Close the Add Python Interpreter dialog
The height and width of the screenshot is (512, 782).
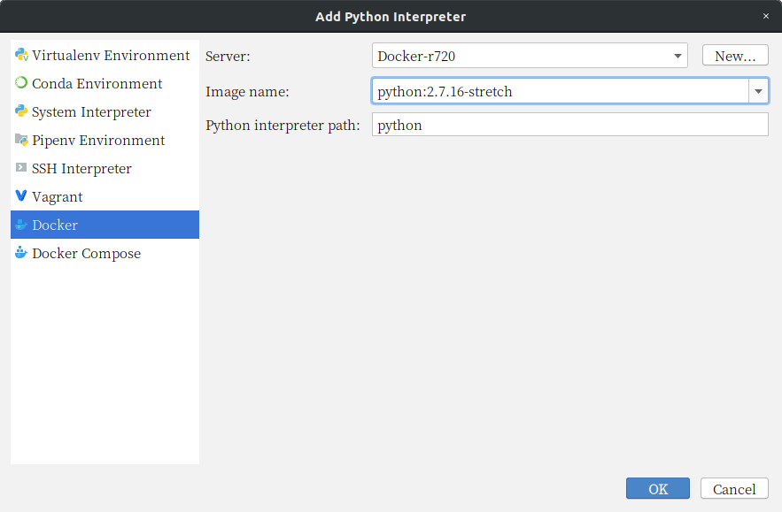click(x=766, y=16)
